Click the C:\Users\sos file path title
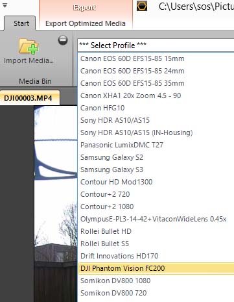The width and height of the screenshot is (234, 302). pos(196,6)
